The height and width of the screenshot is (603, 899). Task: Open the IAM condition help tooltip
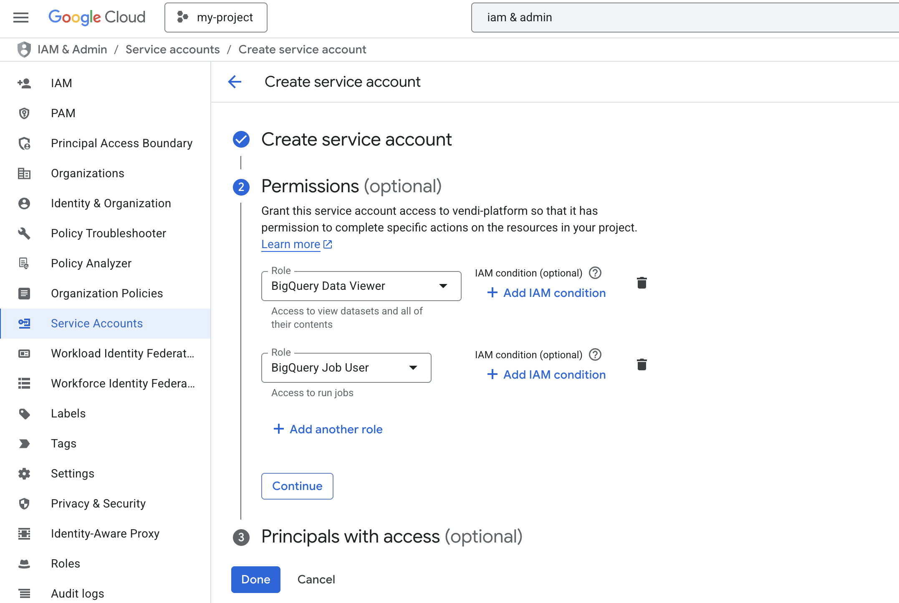(x=596, y=273)
